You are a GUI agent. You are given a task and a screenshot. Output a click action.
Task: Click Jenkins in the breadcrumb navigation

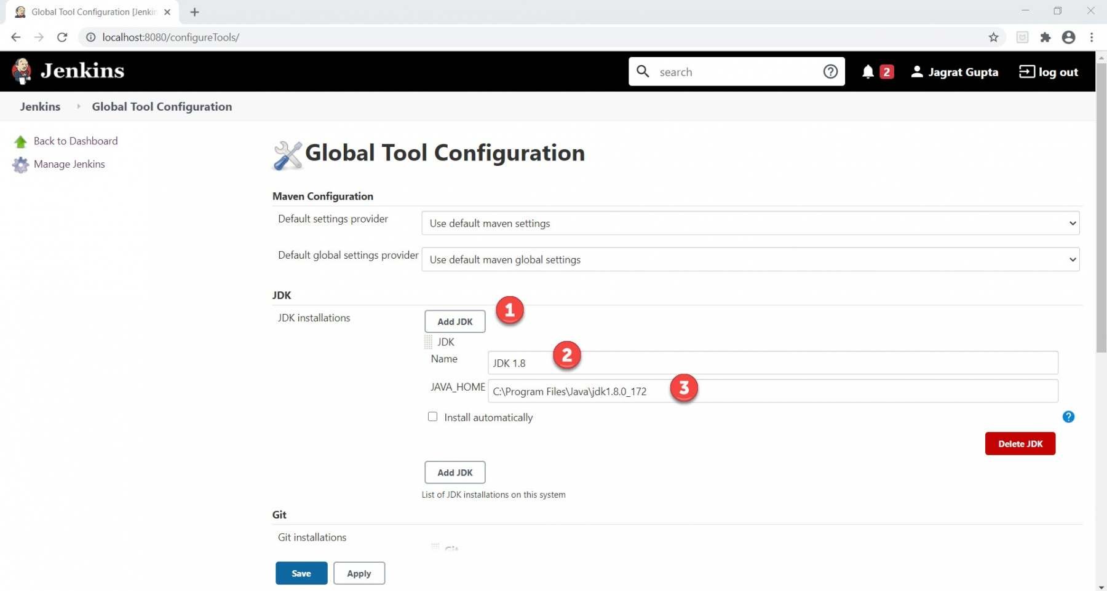pos(39,106)
